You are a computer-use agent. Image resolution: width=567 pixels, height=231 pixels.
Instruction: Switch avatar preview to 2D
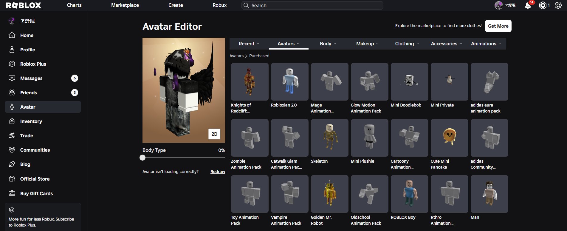(214, 134)
